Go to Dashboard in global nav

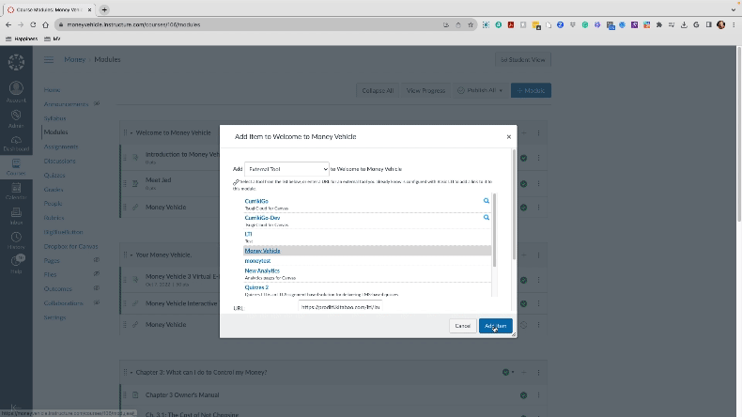pyautogui.click(x=16, y=144)
